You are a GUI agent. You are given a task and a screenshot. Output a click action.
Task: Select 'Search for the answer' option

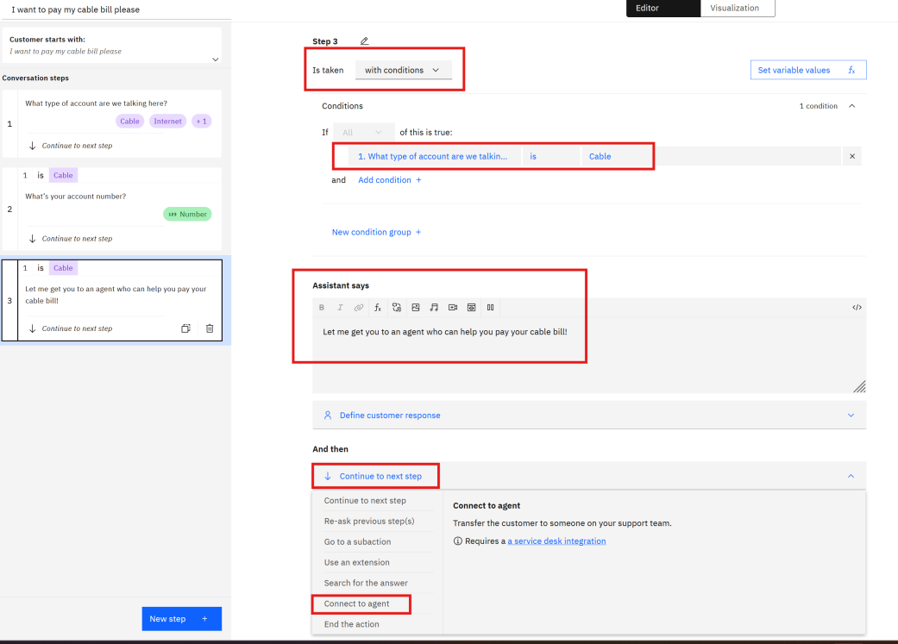tap(378, 583)
